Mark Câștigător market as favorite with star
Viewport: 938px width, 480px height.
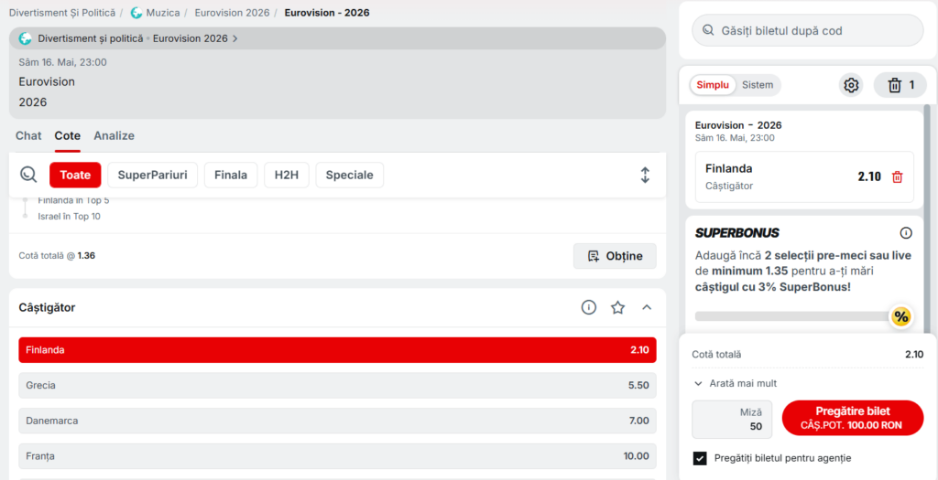pos(617,307)
